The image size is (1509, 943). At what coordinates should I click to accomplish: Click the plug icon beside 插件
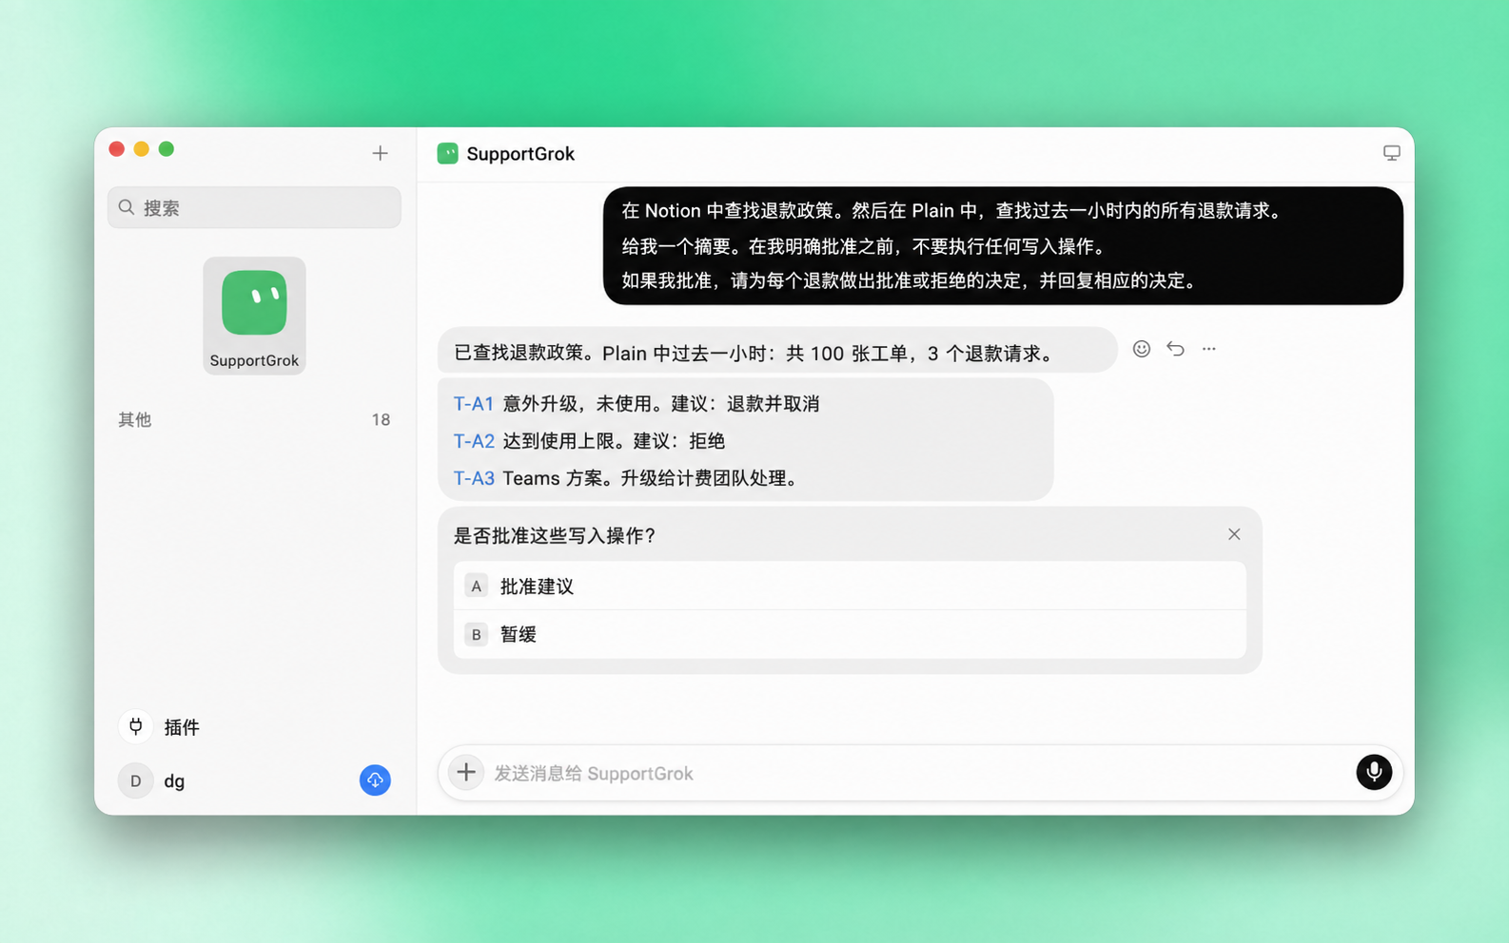point(136,726)
